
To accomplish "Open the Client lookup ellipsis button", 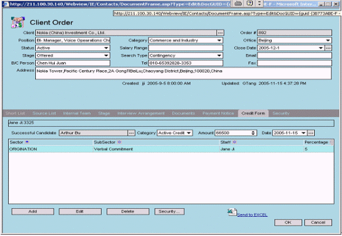I will click(220, 33).
